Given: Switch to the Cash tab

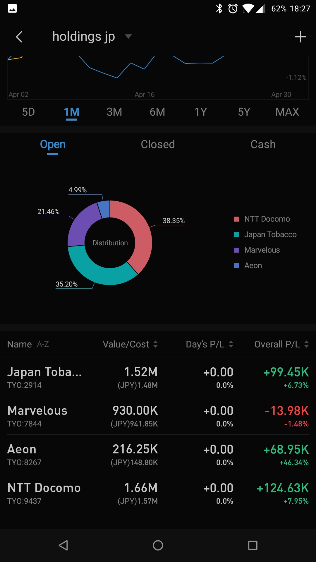Looking at the screenshot, I should [x=263, y=144].
